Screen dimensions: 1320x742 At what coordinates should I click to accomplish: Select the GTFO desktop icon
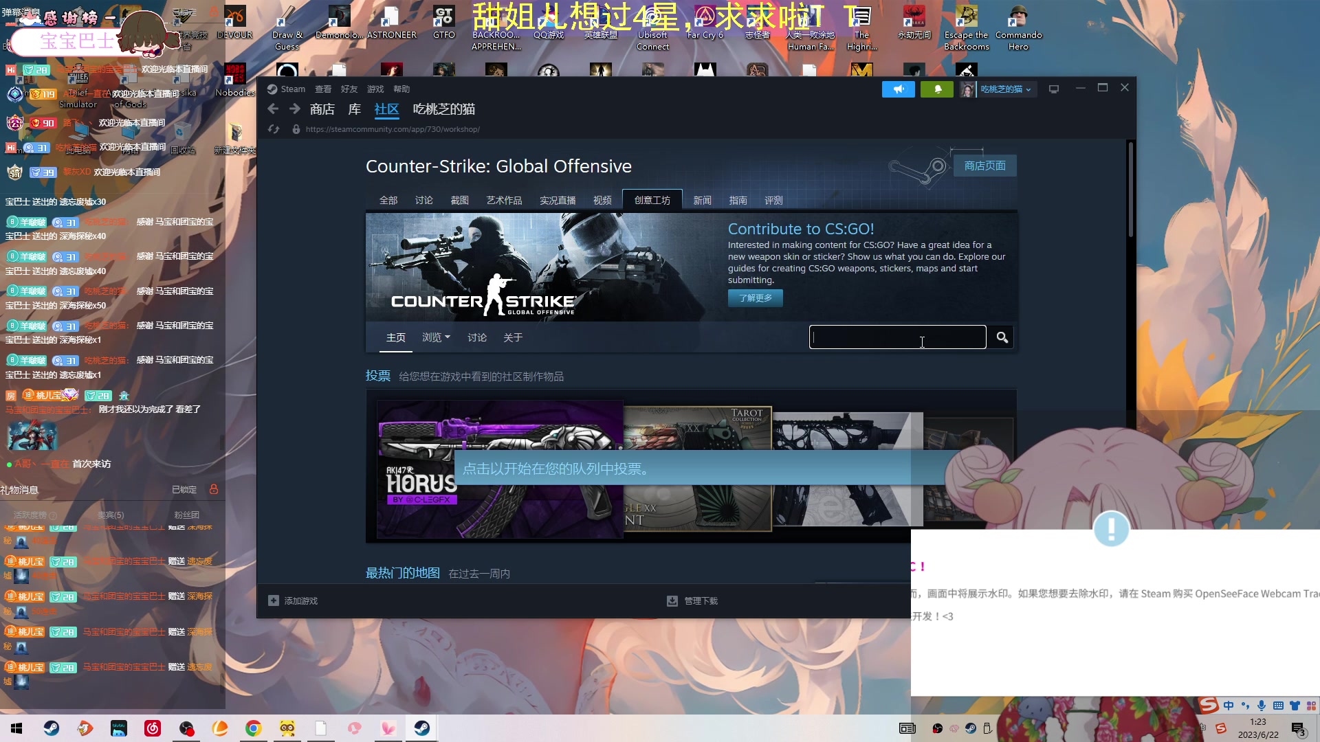tap(444, 23)
